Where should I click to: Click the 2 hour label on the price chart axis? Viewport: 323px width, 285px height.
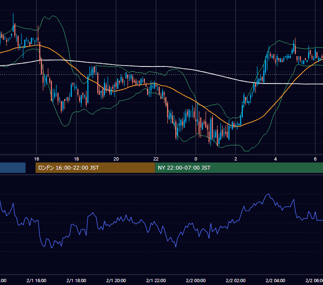click(x=236, y=159)
